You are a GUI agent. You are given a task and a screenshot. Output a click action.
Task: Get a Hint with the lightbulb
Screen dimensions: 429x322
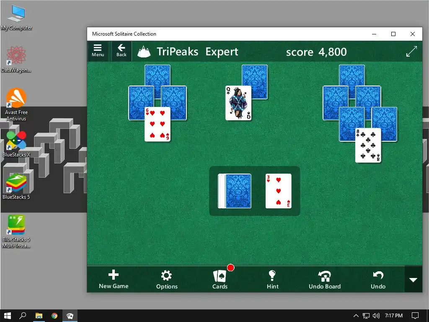pyautogui.click(x=272, y=279)
